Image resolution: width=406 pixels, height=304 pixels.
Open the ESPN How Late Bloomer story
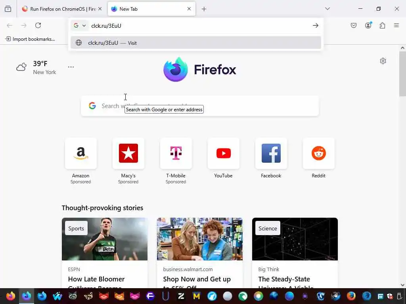96,282
